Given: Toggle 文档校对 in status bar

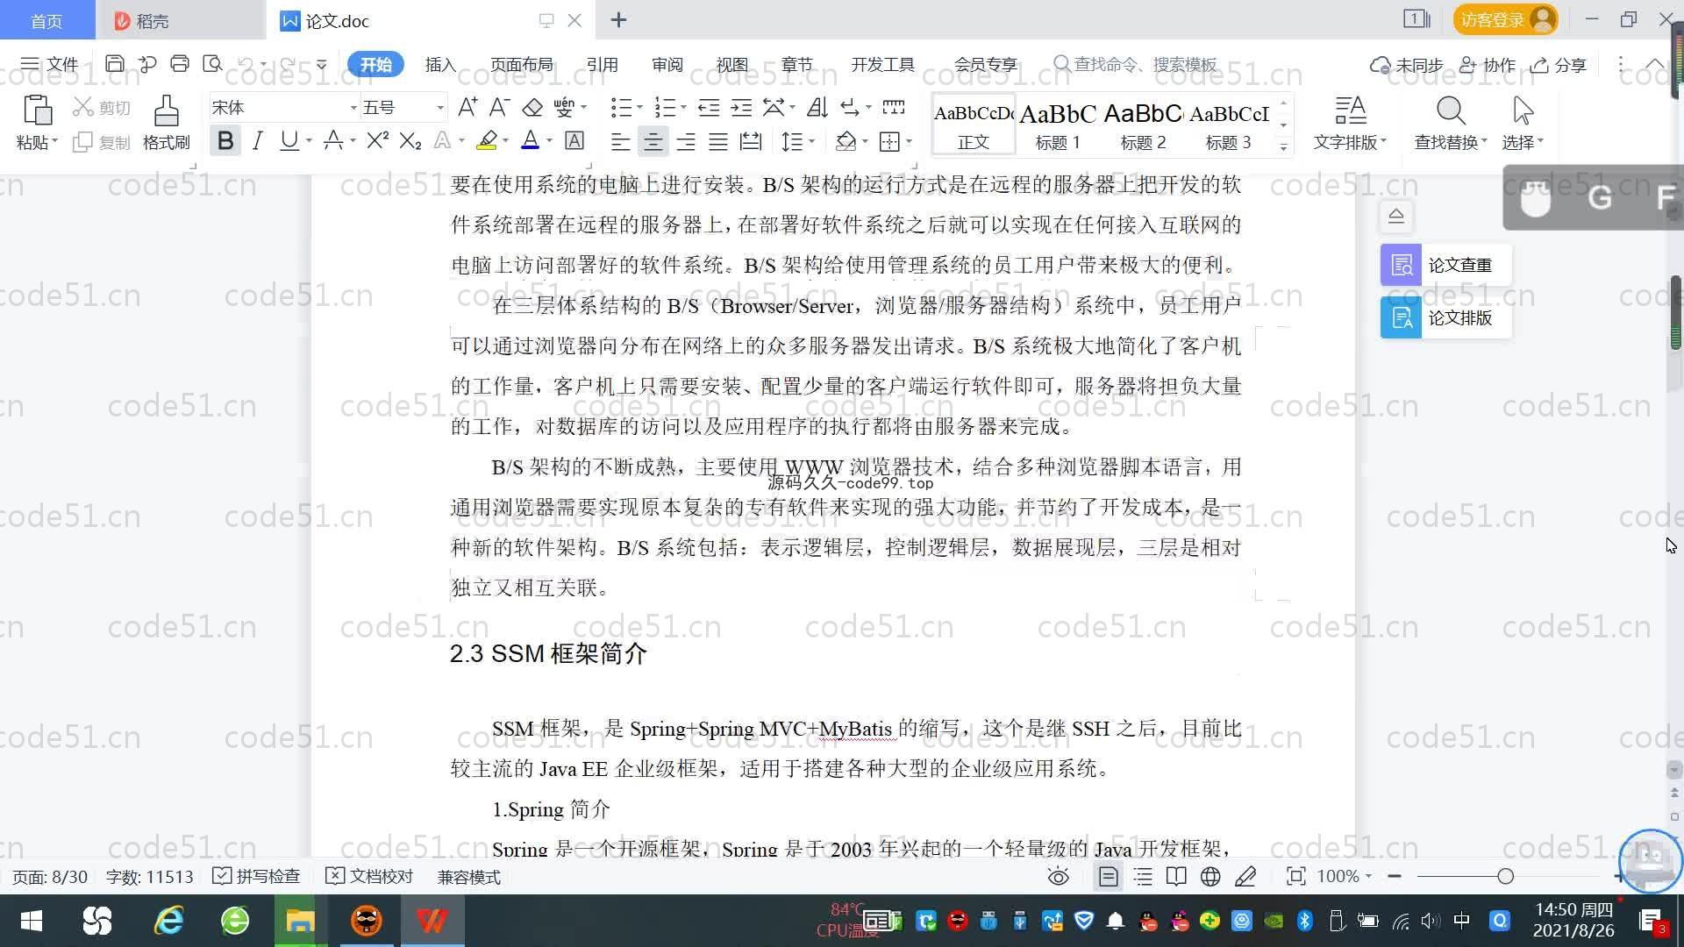Looking at the screenshot, I should click(x=369, y=876).
